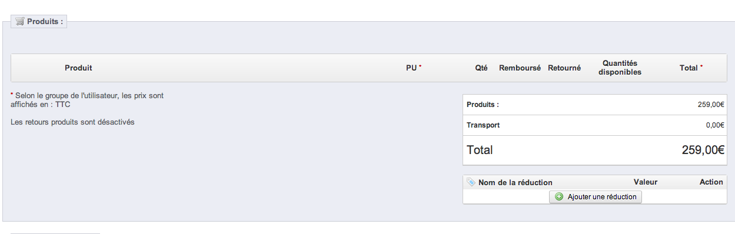The width and height of the screenshot is (735, 234).
Task: Click the Action column header
Action: (x=711, y=182)
